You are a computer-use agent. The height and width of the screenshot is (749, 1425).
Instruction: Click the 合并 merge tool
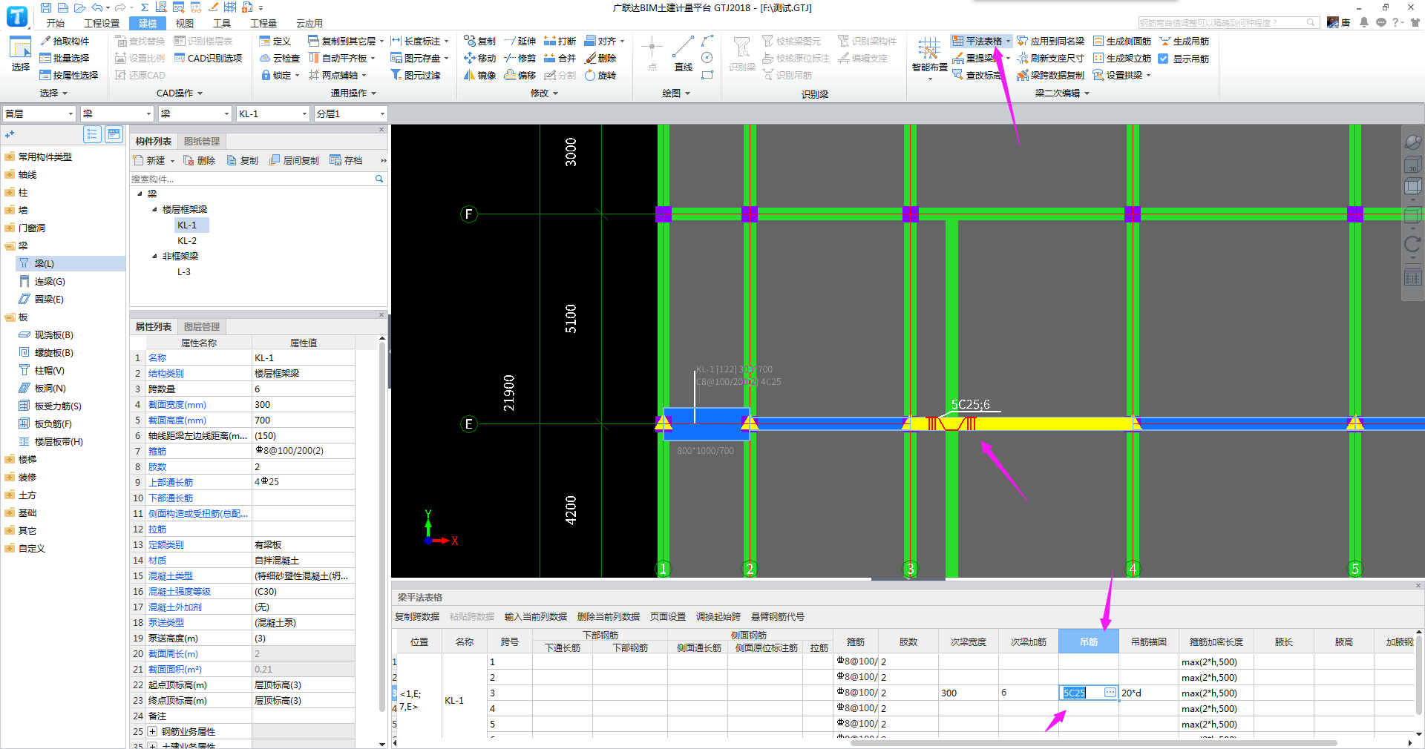tap(560, 58)
